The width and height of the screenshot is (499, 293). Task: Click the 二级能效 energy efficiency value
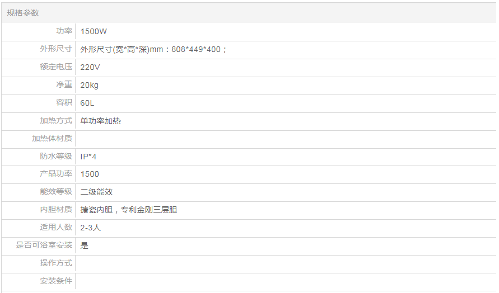97,192
